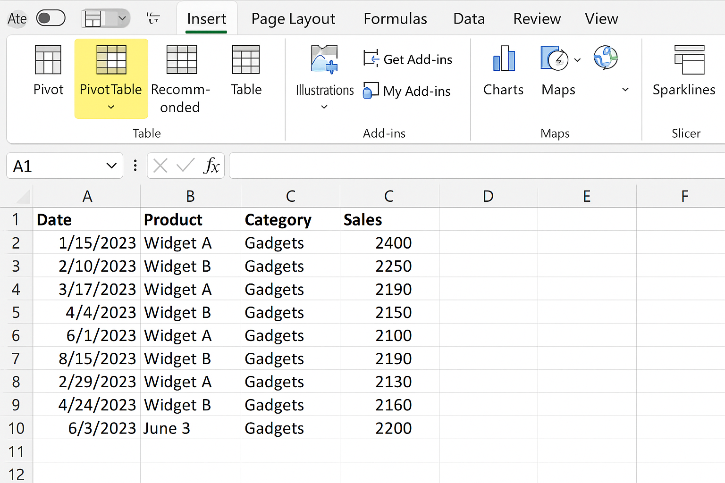Select column E header
725x483 pixels.
587,196
